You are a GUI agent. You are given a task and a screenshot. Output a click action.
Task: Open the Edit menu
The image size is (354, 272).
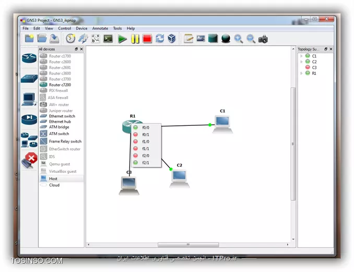click(x=37, y=28)
